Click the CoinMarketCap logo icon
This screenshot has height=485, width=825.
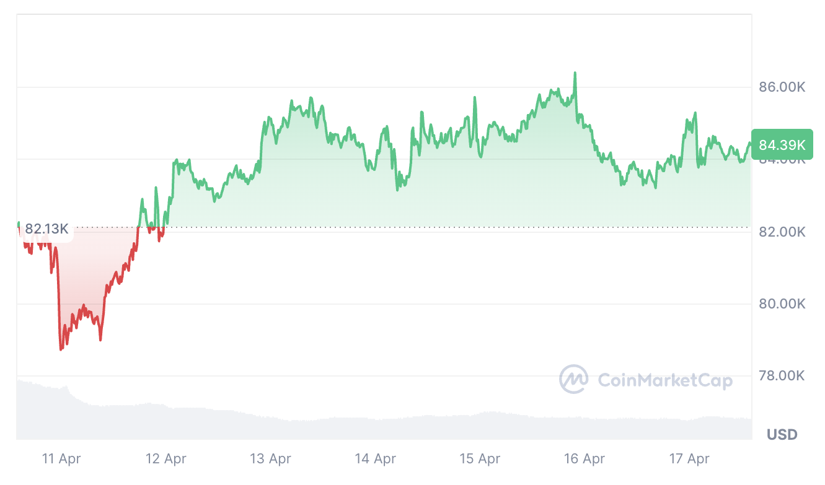click(573, 379)
